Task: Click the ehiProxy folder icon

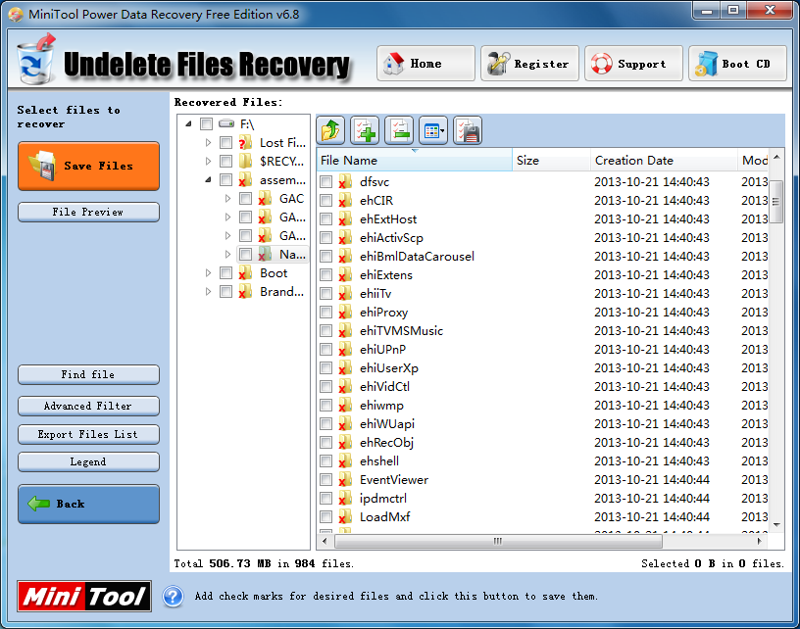Action: pos(345,312)
